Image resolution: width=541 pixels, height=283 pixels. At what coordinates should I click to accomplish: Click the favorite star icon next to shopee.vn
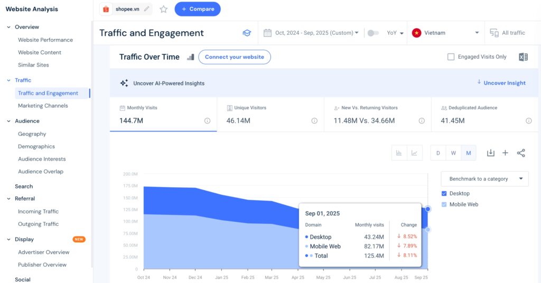(164, 9)
